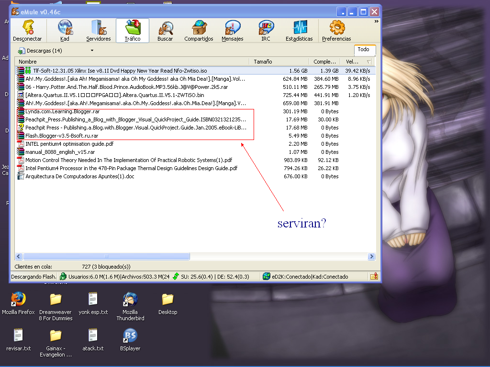Expand the toolbar overflow chevron
The height and width of the screenshot is (367, 490).
(376, 21)
